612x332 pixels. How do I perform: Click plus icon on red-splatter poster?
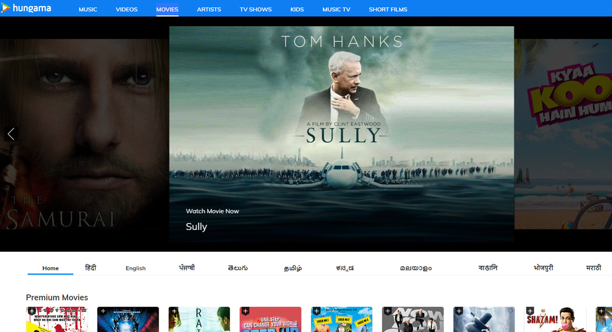tap(32, 311)
